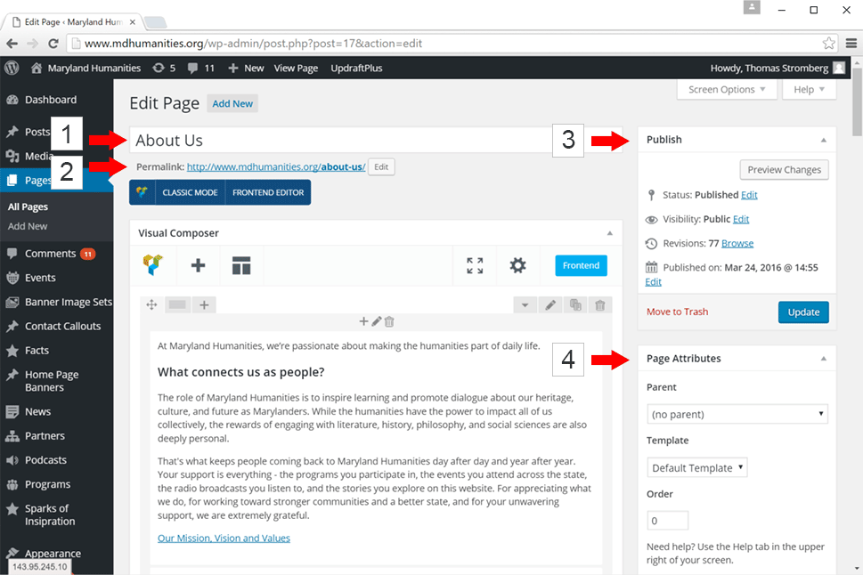The height and width of the screenshot is (575, 863).
Task: Edit the published date
Action: [654, 282]
